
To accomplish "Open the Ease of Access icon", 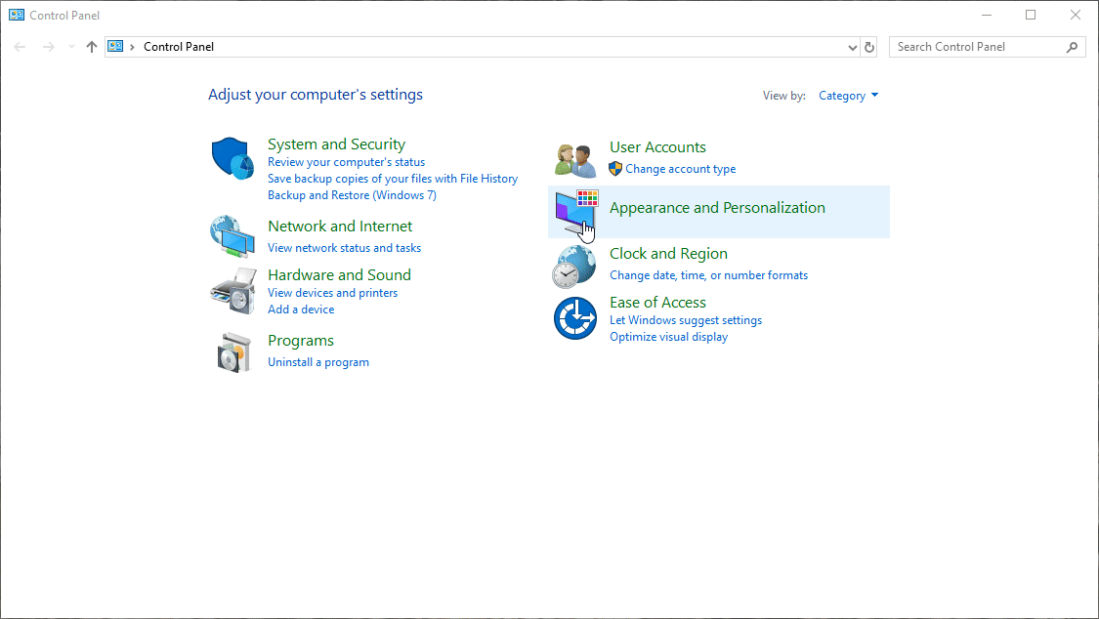I will point(574,319).
